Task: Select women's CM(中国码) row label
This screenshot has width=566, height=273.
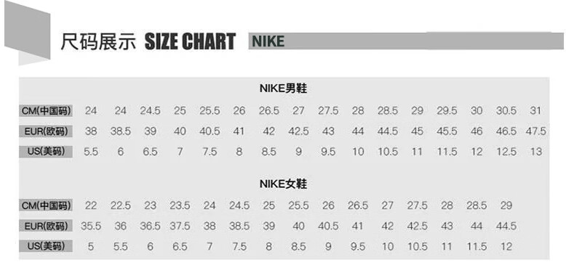Action: (46, 205)
